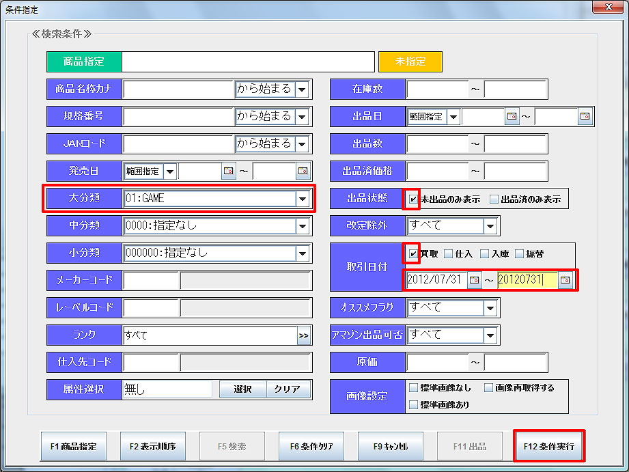Toggle 未出品のみ表示 checkbox
Image resolution: width=629 pixels, height=472 pixels.
click(414, 199)
